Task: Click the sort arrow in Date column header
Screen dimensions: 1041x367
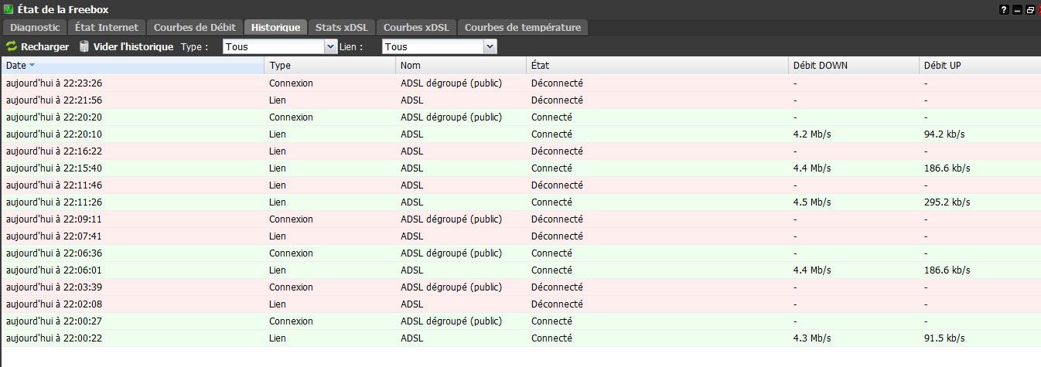Action: coord(32,66)
